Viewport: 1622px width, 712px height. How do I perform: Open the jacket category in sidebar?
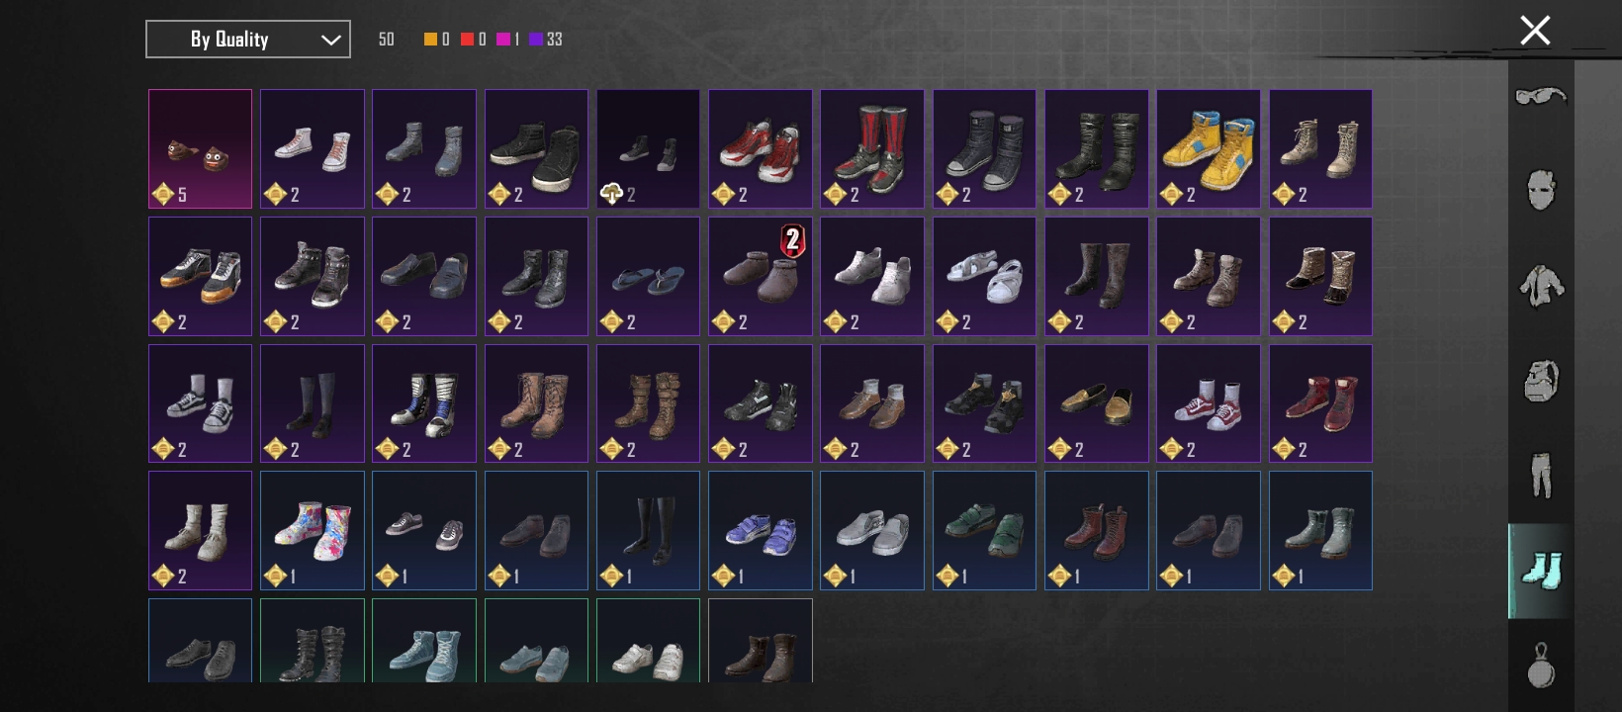tap(1541, 286)
